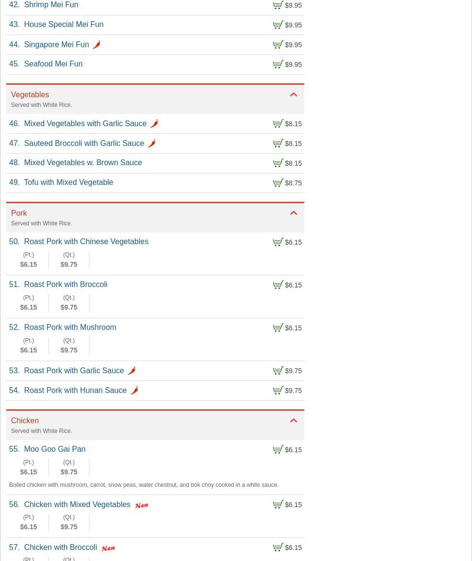Collapse the Pork menu section
The image size is (472, 561).
294,213
